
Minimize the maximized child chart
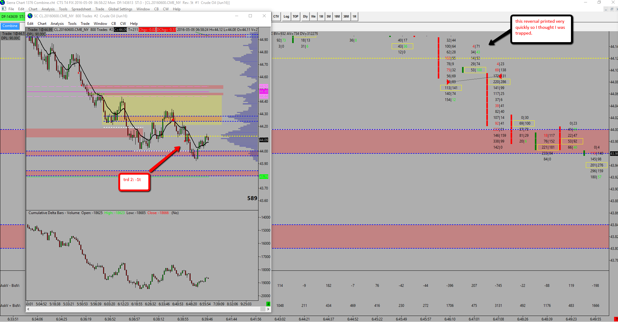pyautogui.click(x=606, y=9)
